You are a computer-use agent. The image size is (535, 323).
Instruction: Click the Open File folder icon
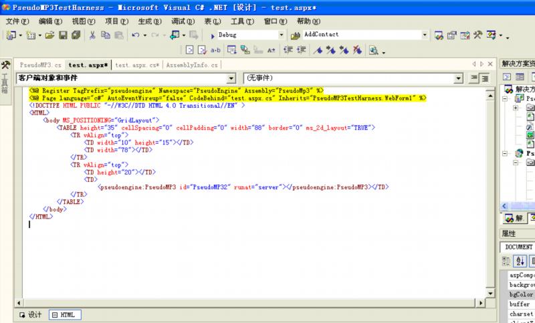click(x=49, y=35)
